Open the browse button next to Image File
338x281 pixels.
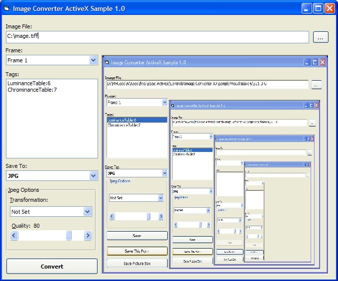coord(321,37)
